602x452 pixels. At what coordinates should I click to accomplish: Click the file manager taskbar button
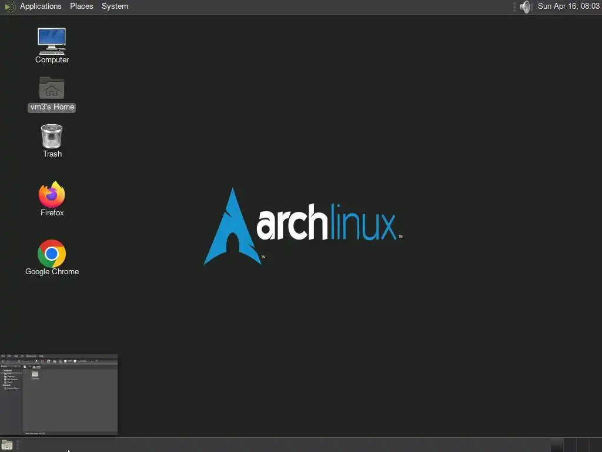click(7, 445)
